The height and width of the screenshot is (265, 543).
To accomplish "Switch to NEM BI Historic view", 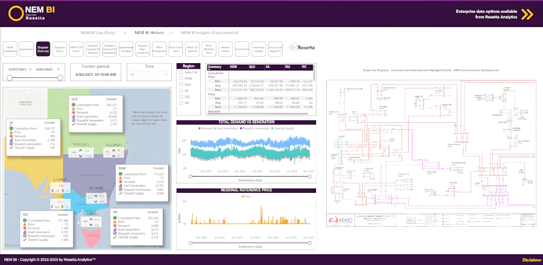I will pos(149,33).
